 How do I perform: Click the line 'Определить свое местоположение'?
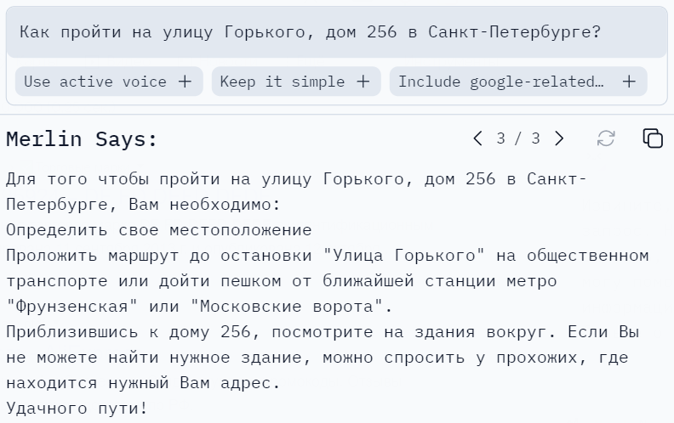point(158,230)
